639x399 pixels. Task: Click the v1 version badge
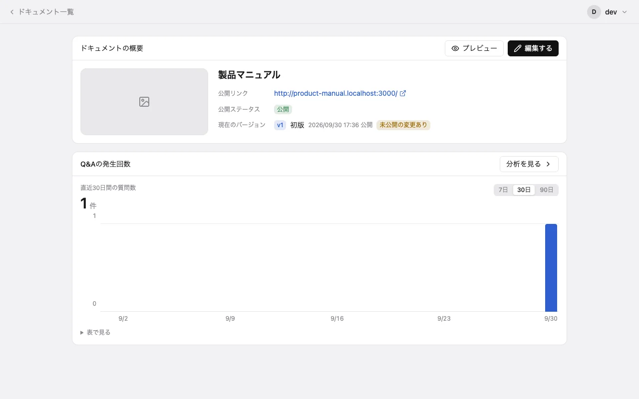click(x=280, y=125)
